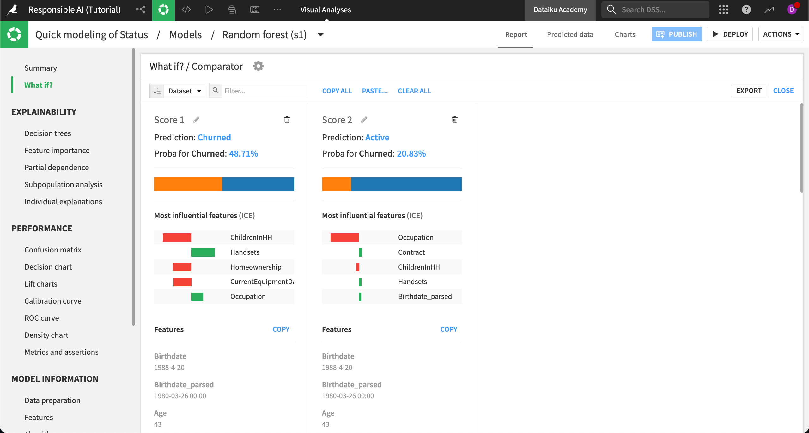Expand the Random forest (s1) model dropdown
The width and height of the screenshot is (809, 433).
tap(320, 34)
